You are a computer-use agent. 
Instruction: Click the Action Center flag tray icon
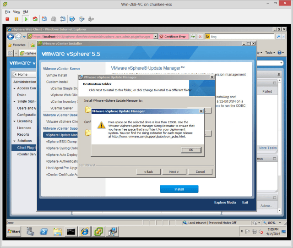tap(247, 231)
